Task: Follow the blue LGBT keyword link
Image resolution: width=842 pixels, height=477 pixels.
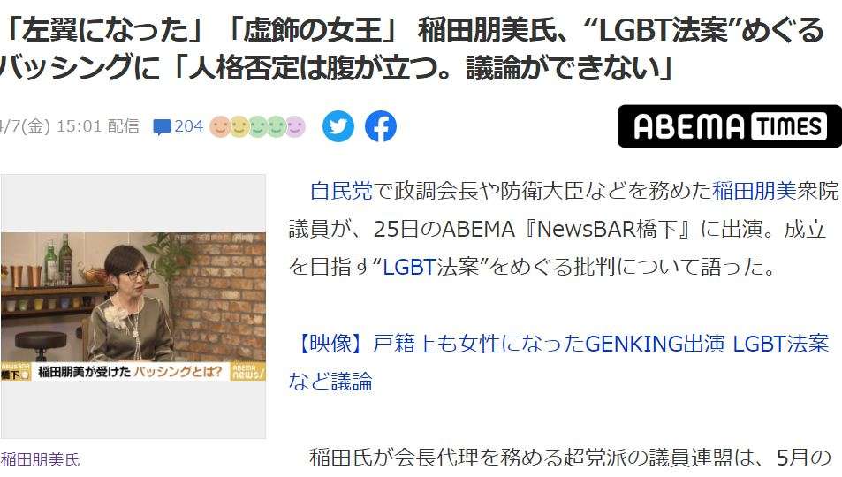Action: [x=409, y=267]
